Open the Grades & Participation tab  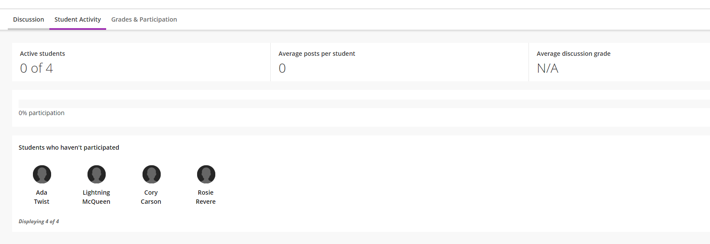[144, 19]
